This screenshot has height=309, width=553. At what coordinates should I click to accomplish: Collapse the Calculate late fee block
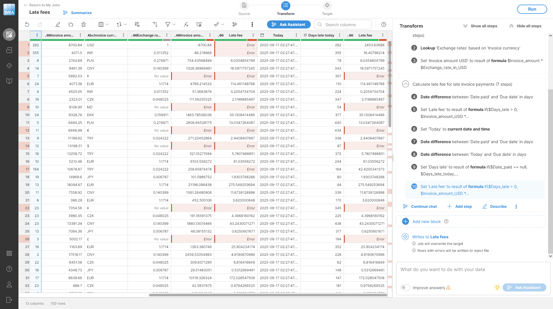[405, 84]
